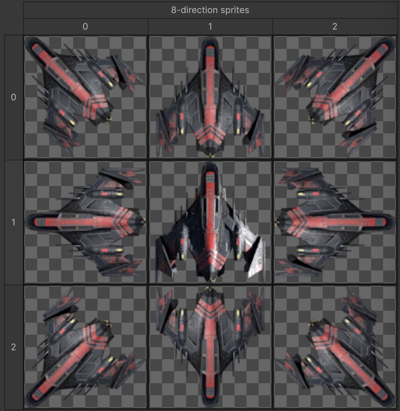Select row header 2
Viewport: 400px width, 411px height.
(13, 347)
